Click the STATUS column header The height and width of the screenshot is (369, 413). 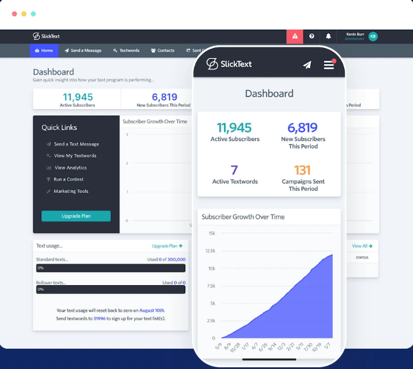click(362, 257)
